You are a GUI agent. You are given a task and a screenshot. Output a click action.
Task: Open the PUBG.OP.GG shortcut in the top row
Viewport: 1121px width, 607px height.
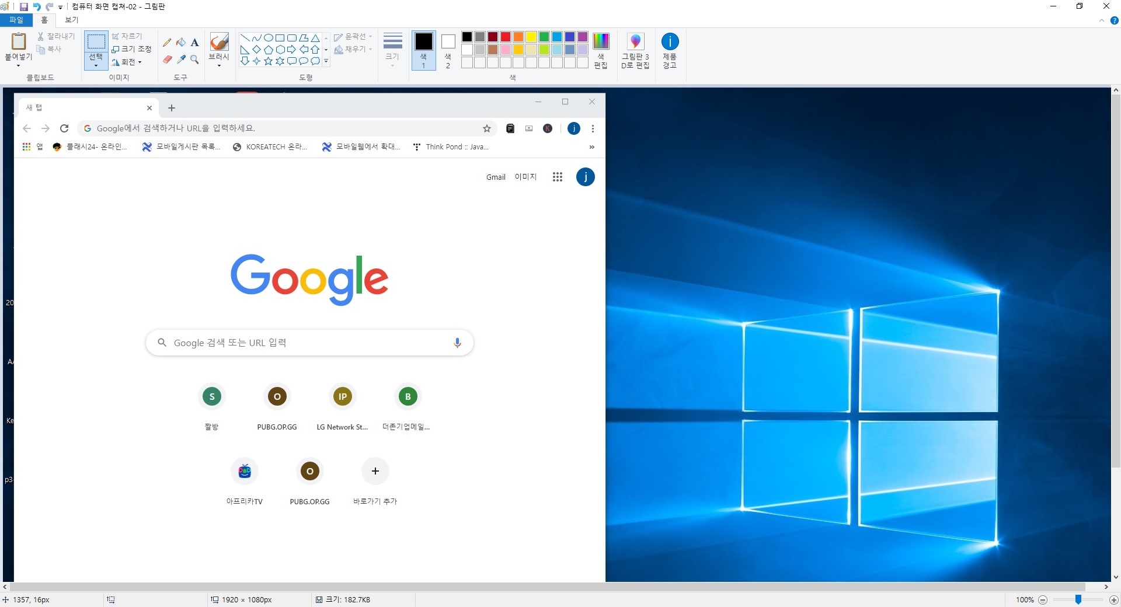tap(277, 407)
